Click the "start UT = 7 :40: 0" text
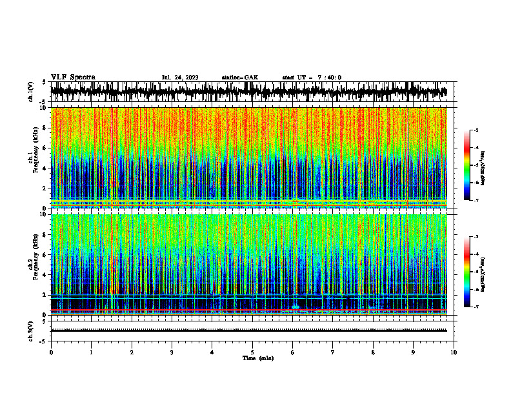This screenshot has height=395, width=511. (312, 77)
